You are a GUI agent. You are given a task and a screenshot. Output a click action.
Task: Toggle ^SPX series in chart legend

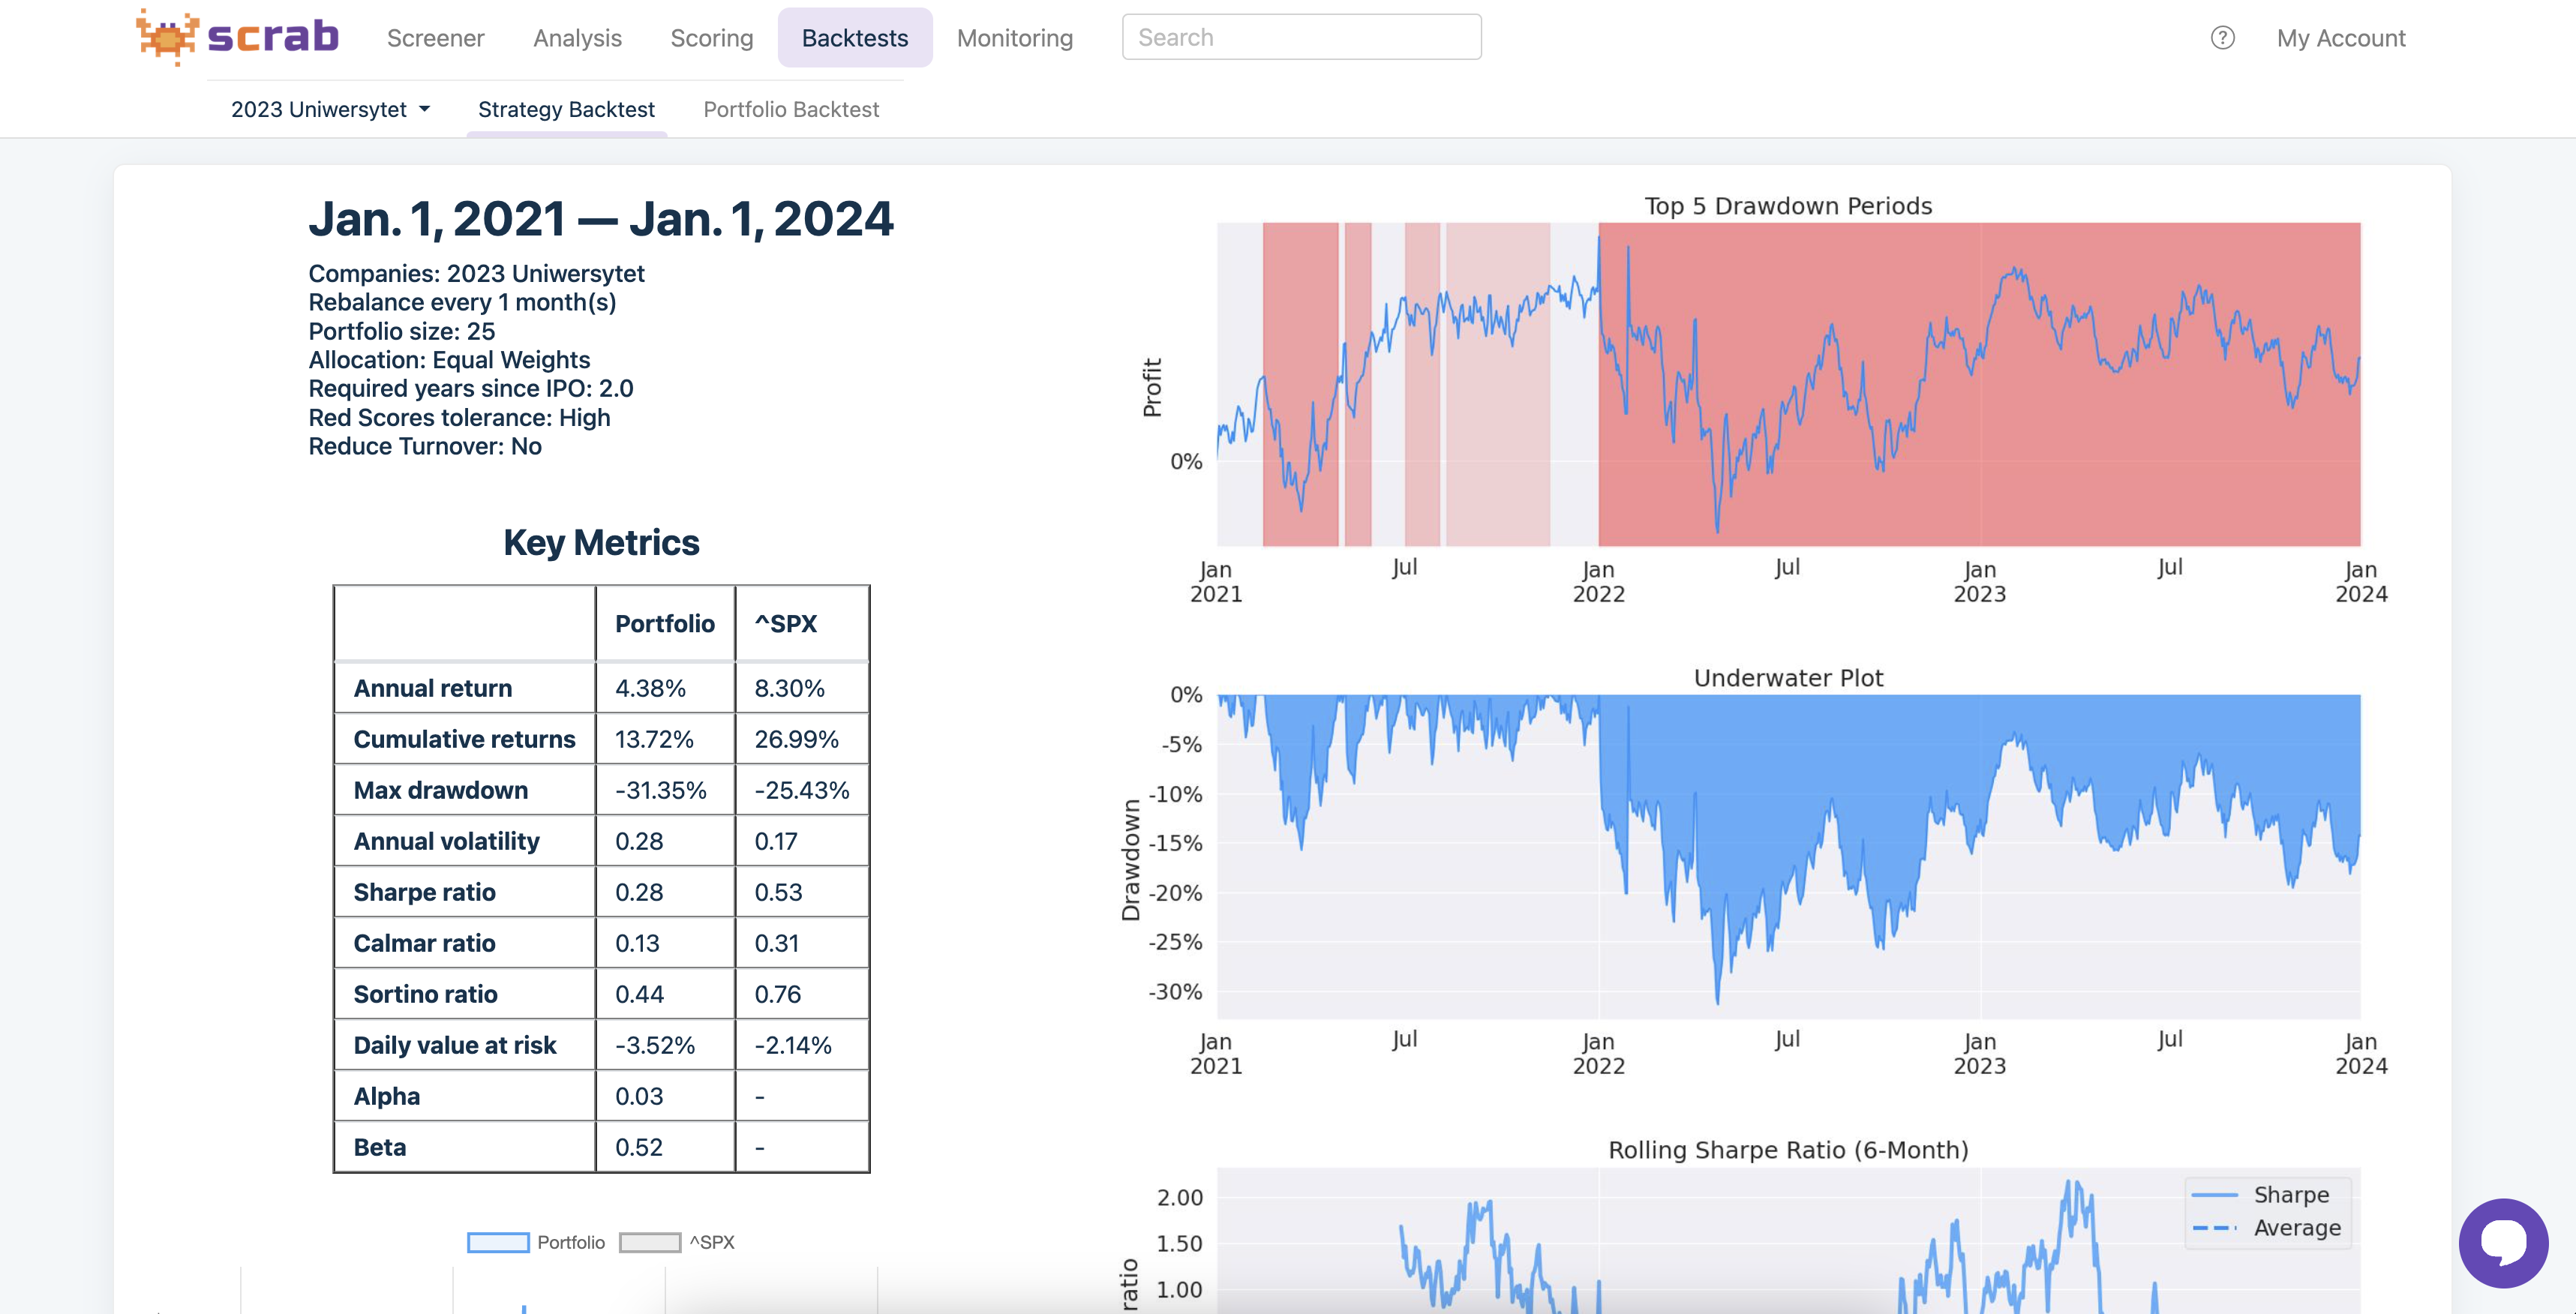pos(711,1242)
